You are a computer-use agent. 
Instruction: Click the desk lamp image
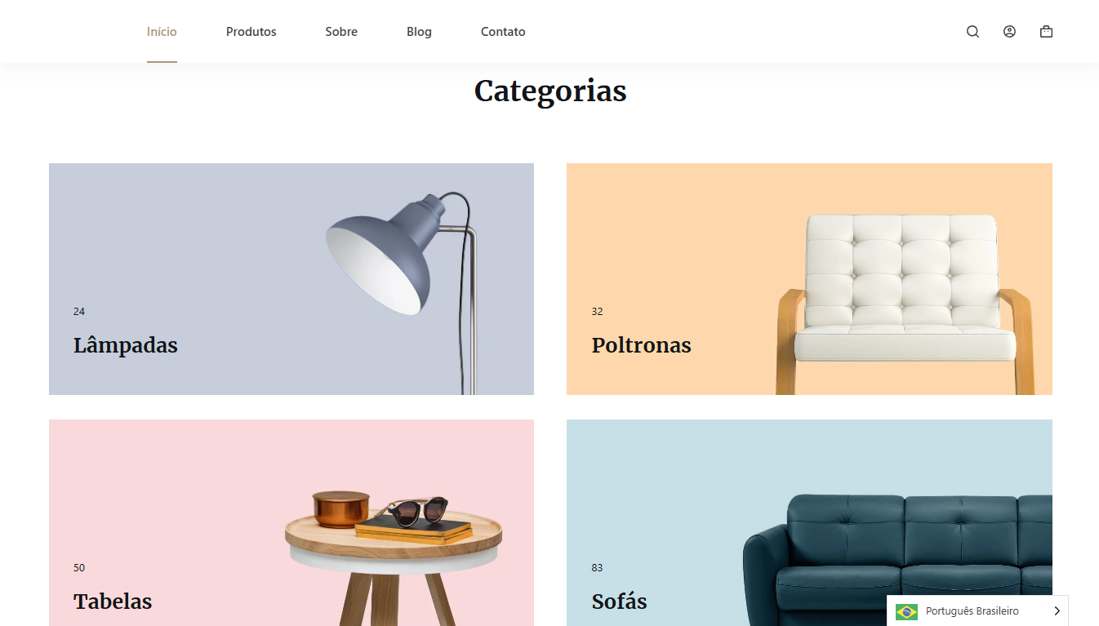coord(402,290)
